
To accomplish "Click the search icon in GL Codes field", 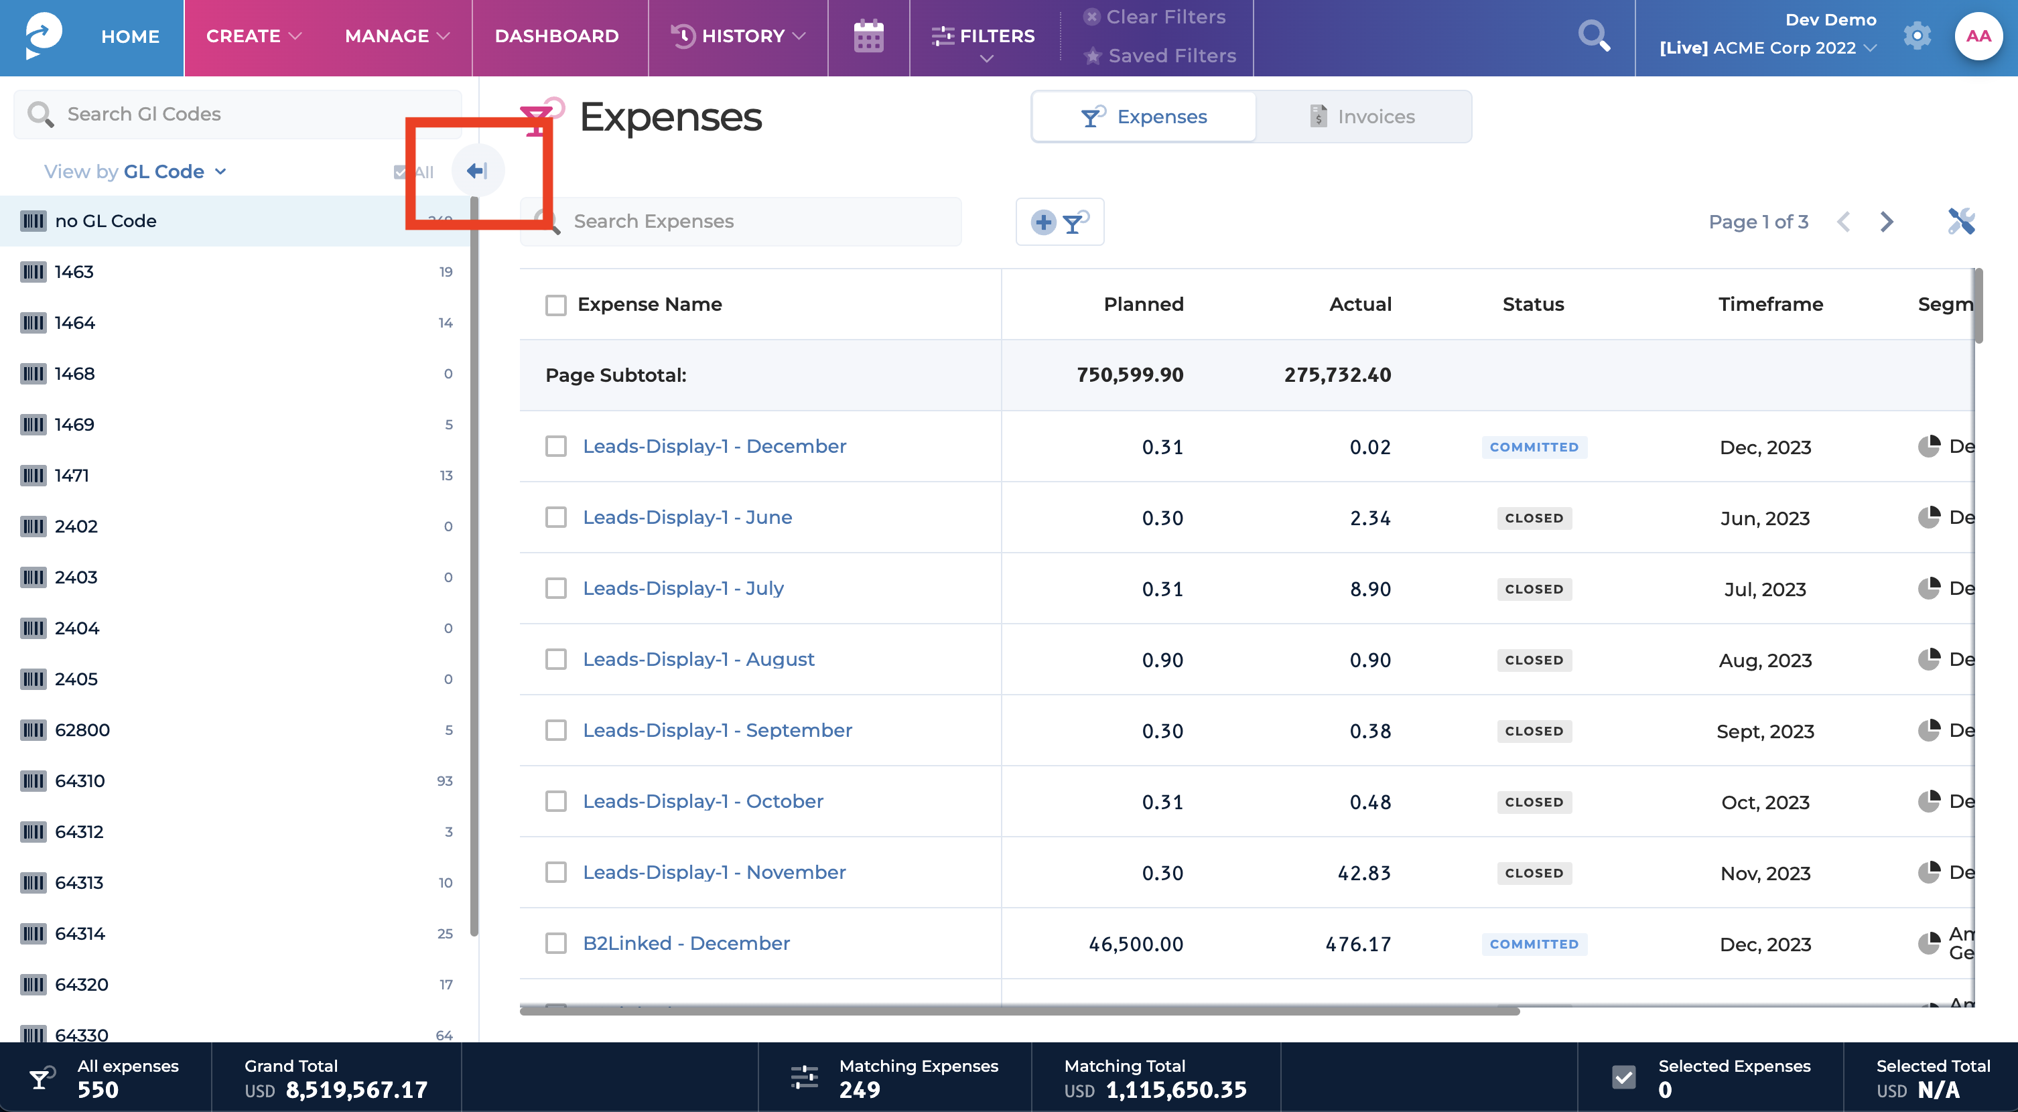I will [41, 115].
